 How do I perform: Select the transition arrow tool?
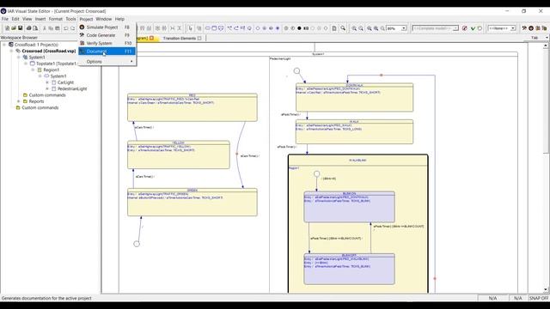[229, 28]
